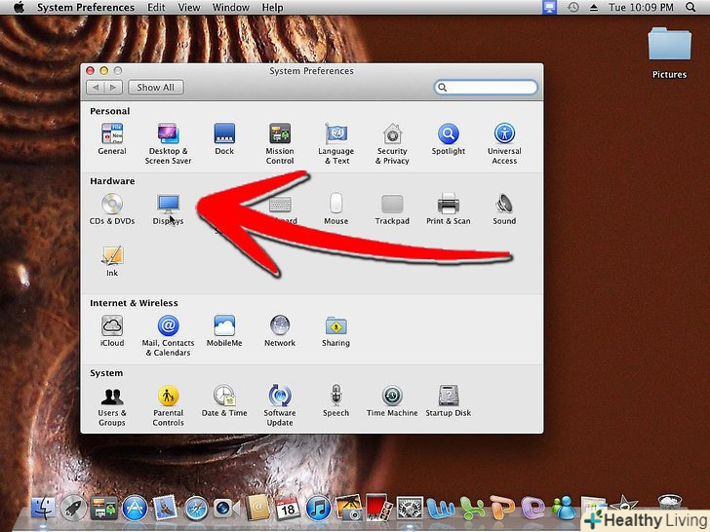Open Print & Scan preferences

point(449,209)
